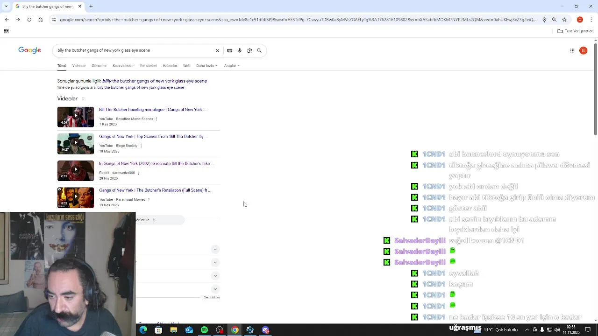Open zoom control in address bar
This screenshot has height=336, width=598.
click(554, 20)
